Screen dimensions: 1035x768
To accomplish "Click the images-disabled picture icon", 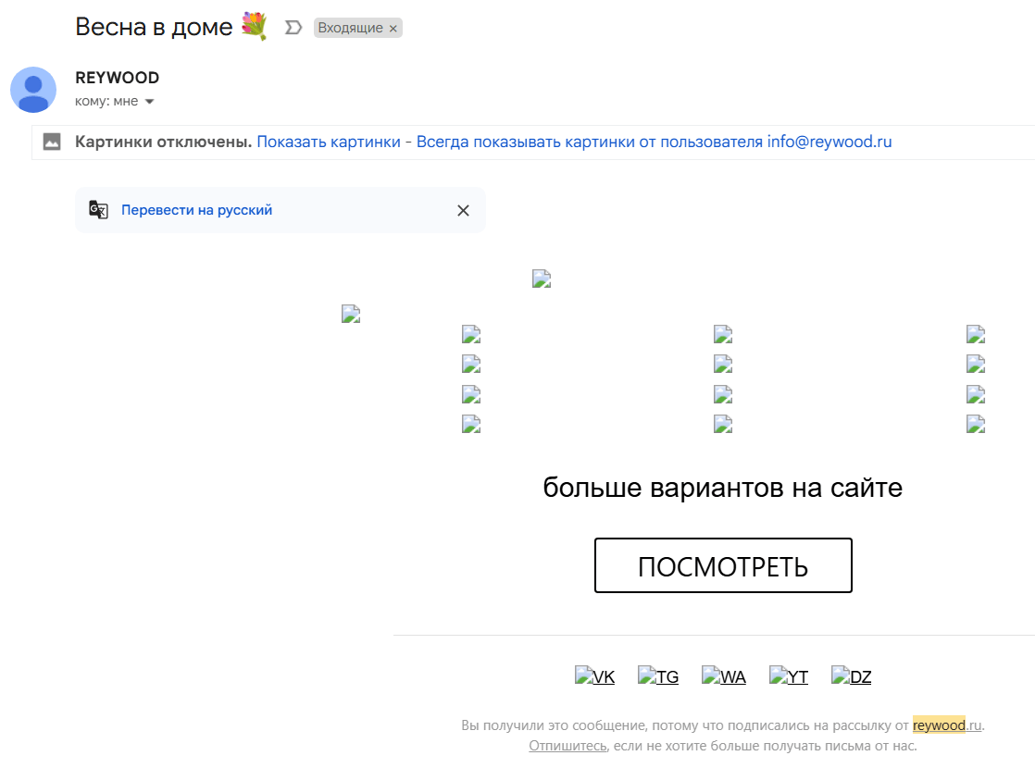I will point(52,142).
